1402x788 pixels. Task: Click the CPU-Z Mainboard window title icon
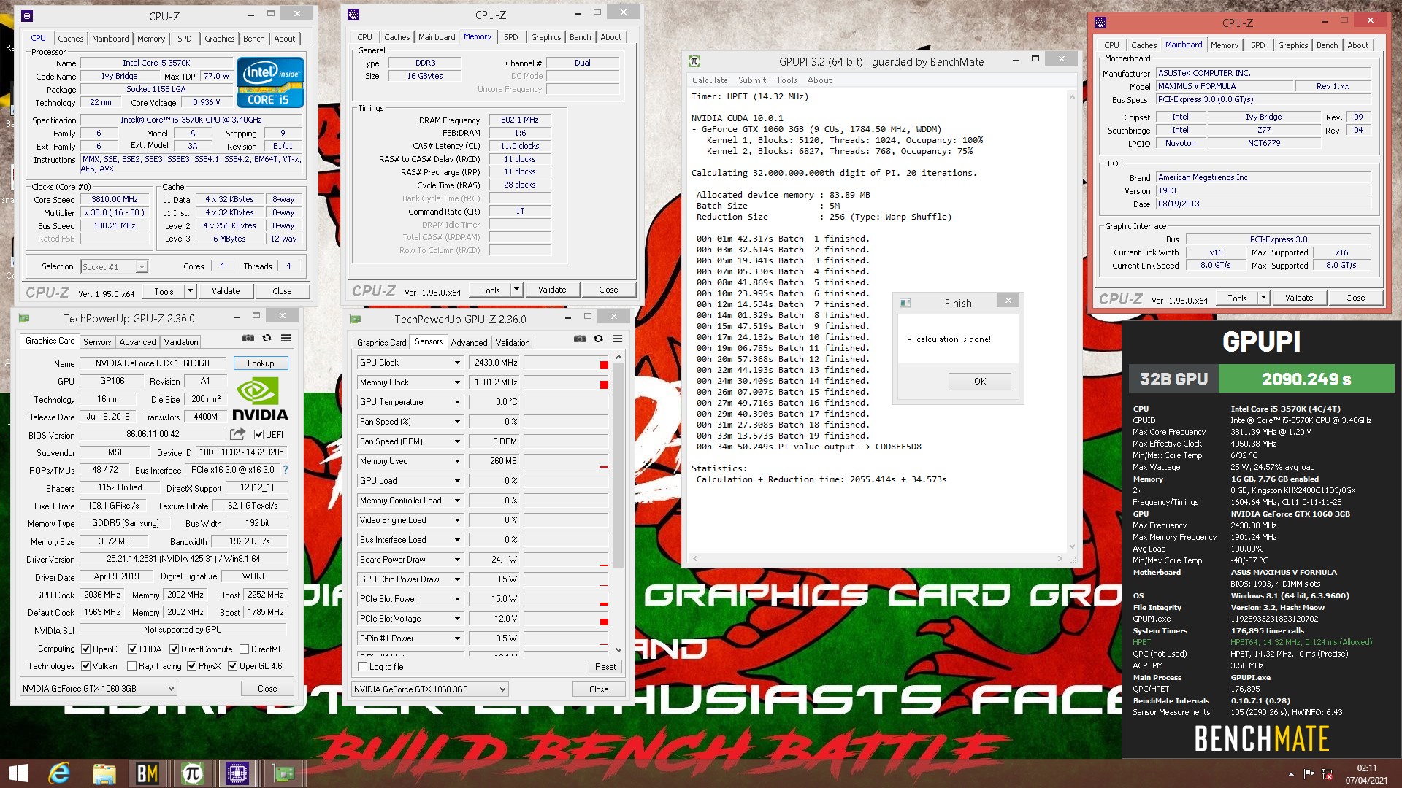tap(1100, 23)
